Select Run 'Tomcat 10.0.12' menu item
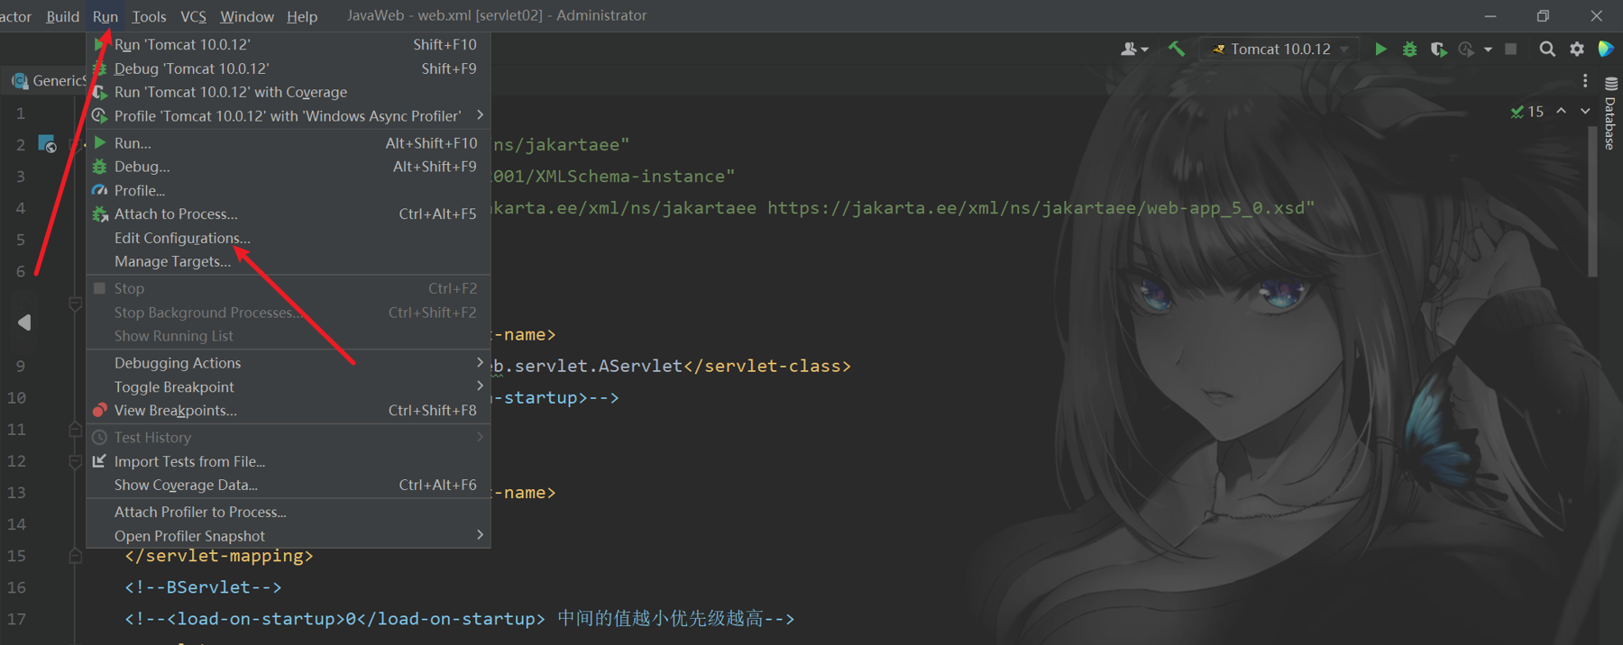Screen dimensions: 1623x645 289,44
